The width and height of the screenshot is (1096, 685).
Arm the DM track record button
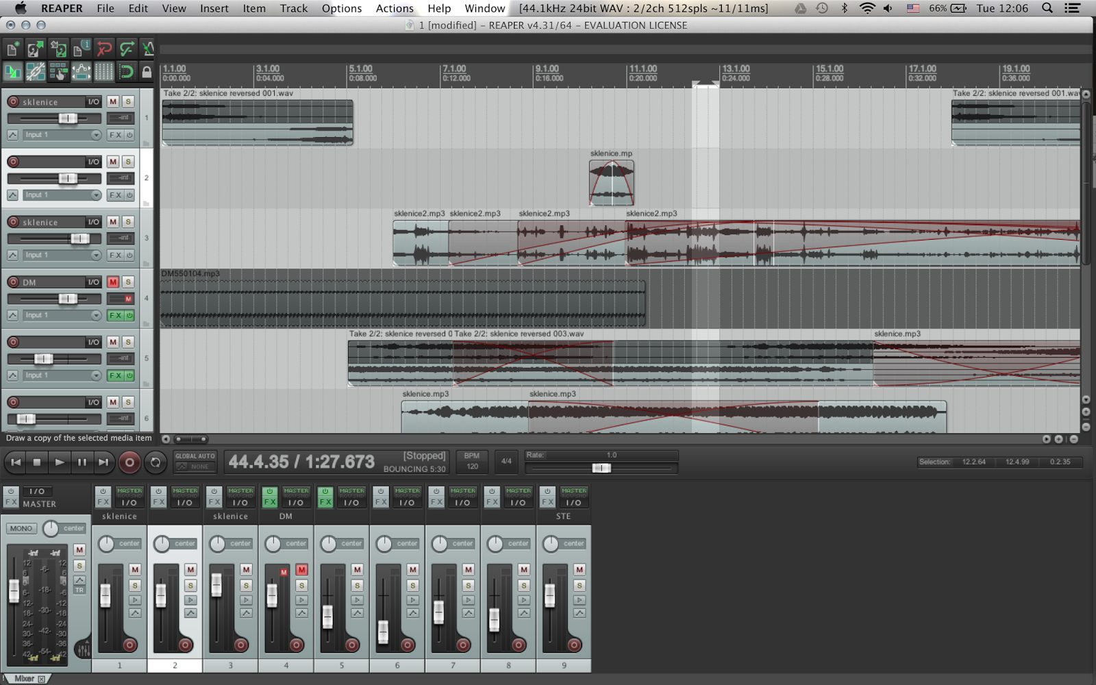coord(13,282)
